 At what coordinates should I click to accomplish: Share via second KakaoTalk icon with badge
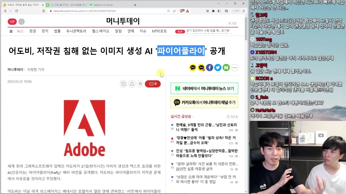click(201, 67)
